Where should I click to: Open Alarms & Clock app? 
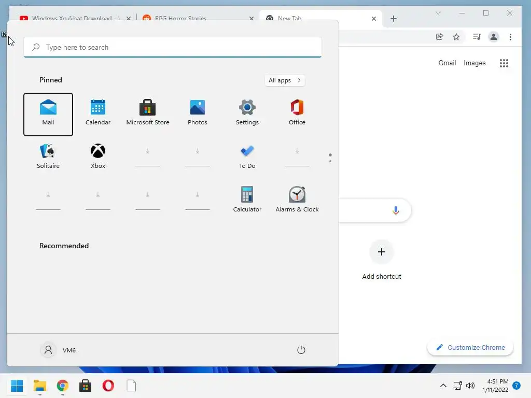(297, 200)
